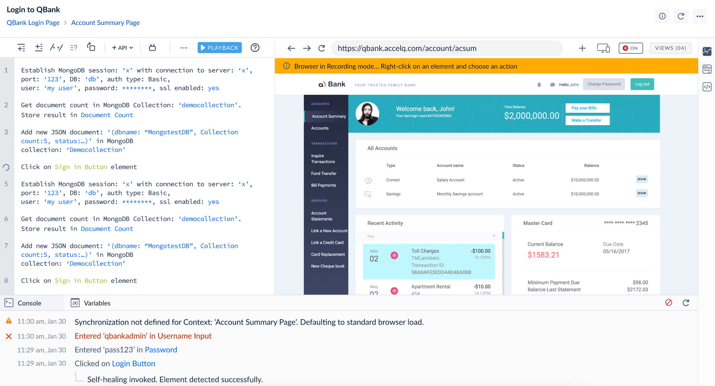
Task: Click the info icon at top right
Action: pos(662,16)
